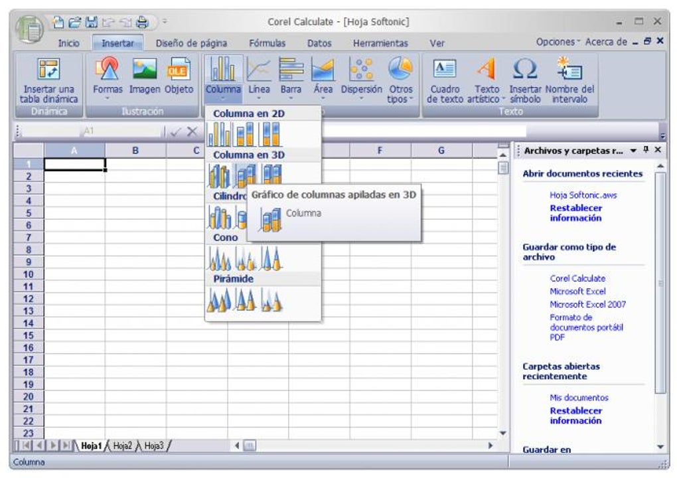Choose the clustered cone chart
The height and width of the screenshot is (478, 677).
pyautogui.click(x=219, y=258)
